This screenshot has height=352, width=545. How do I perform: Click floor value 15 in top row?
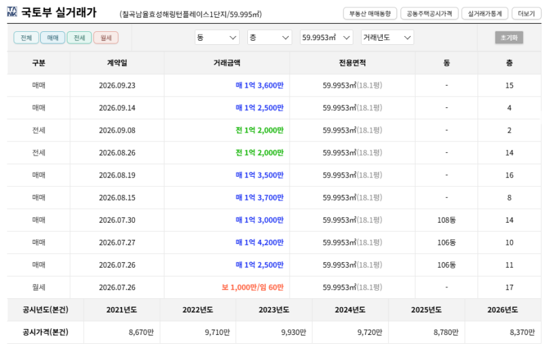tap(509, 86)
